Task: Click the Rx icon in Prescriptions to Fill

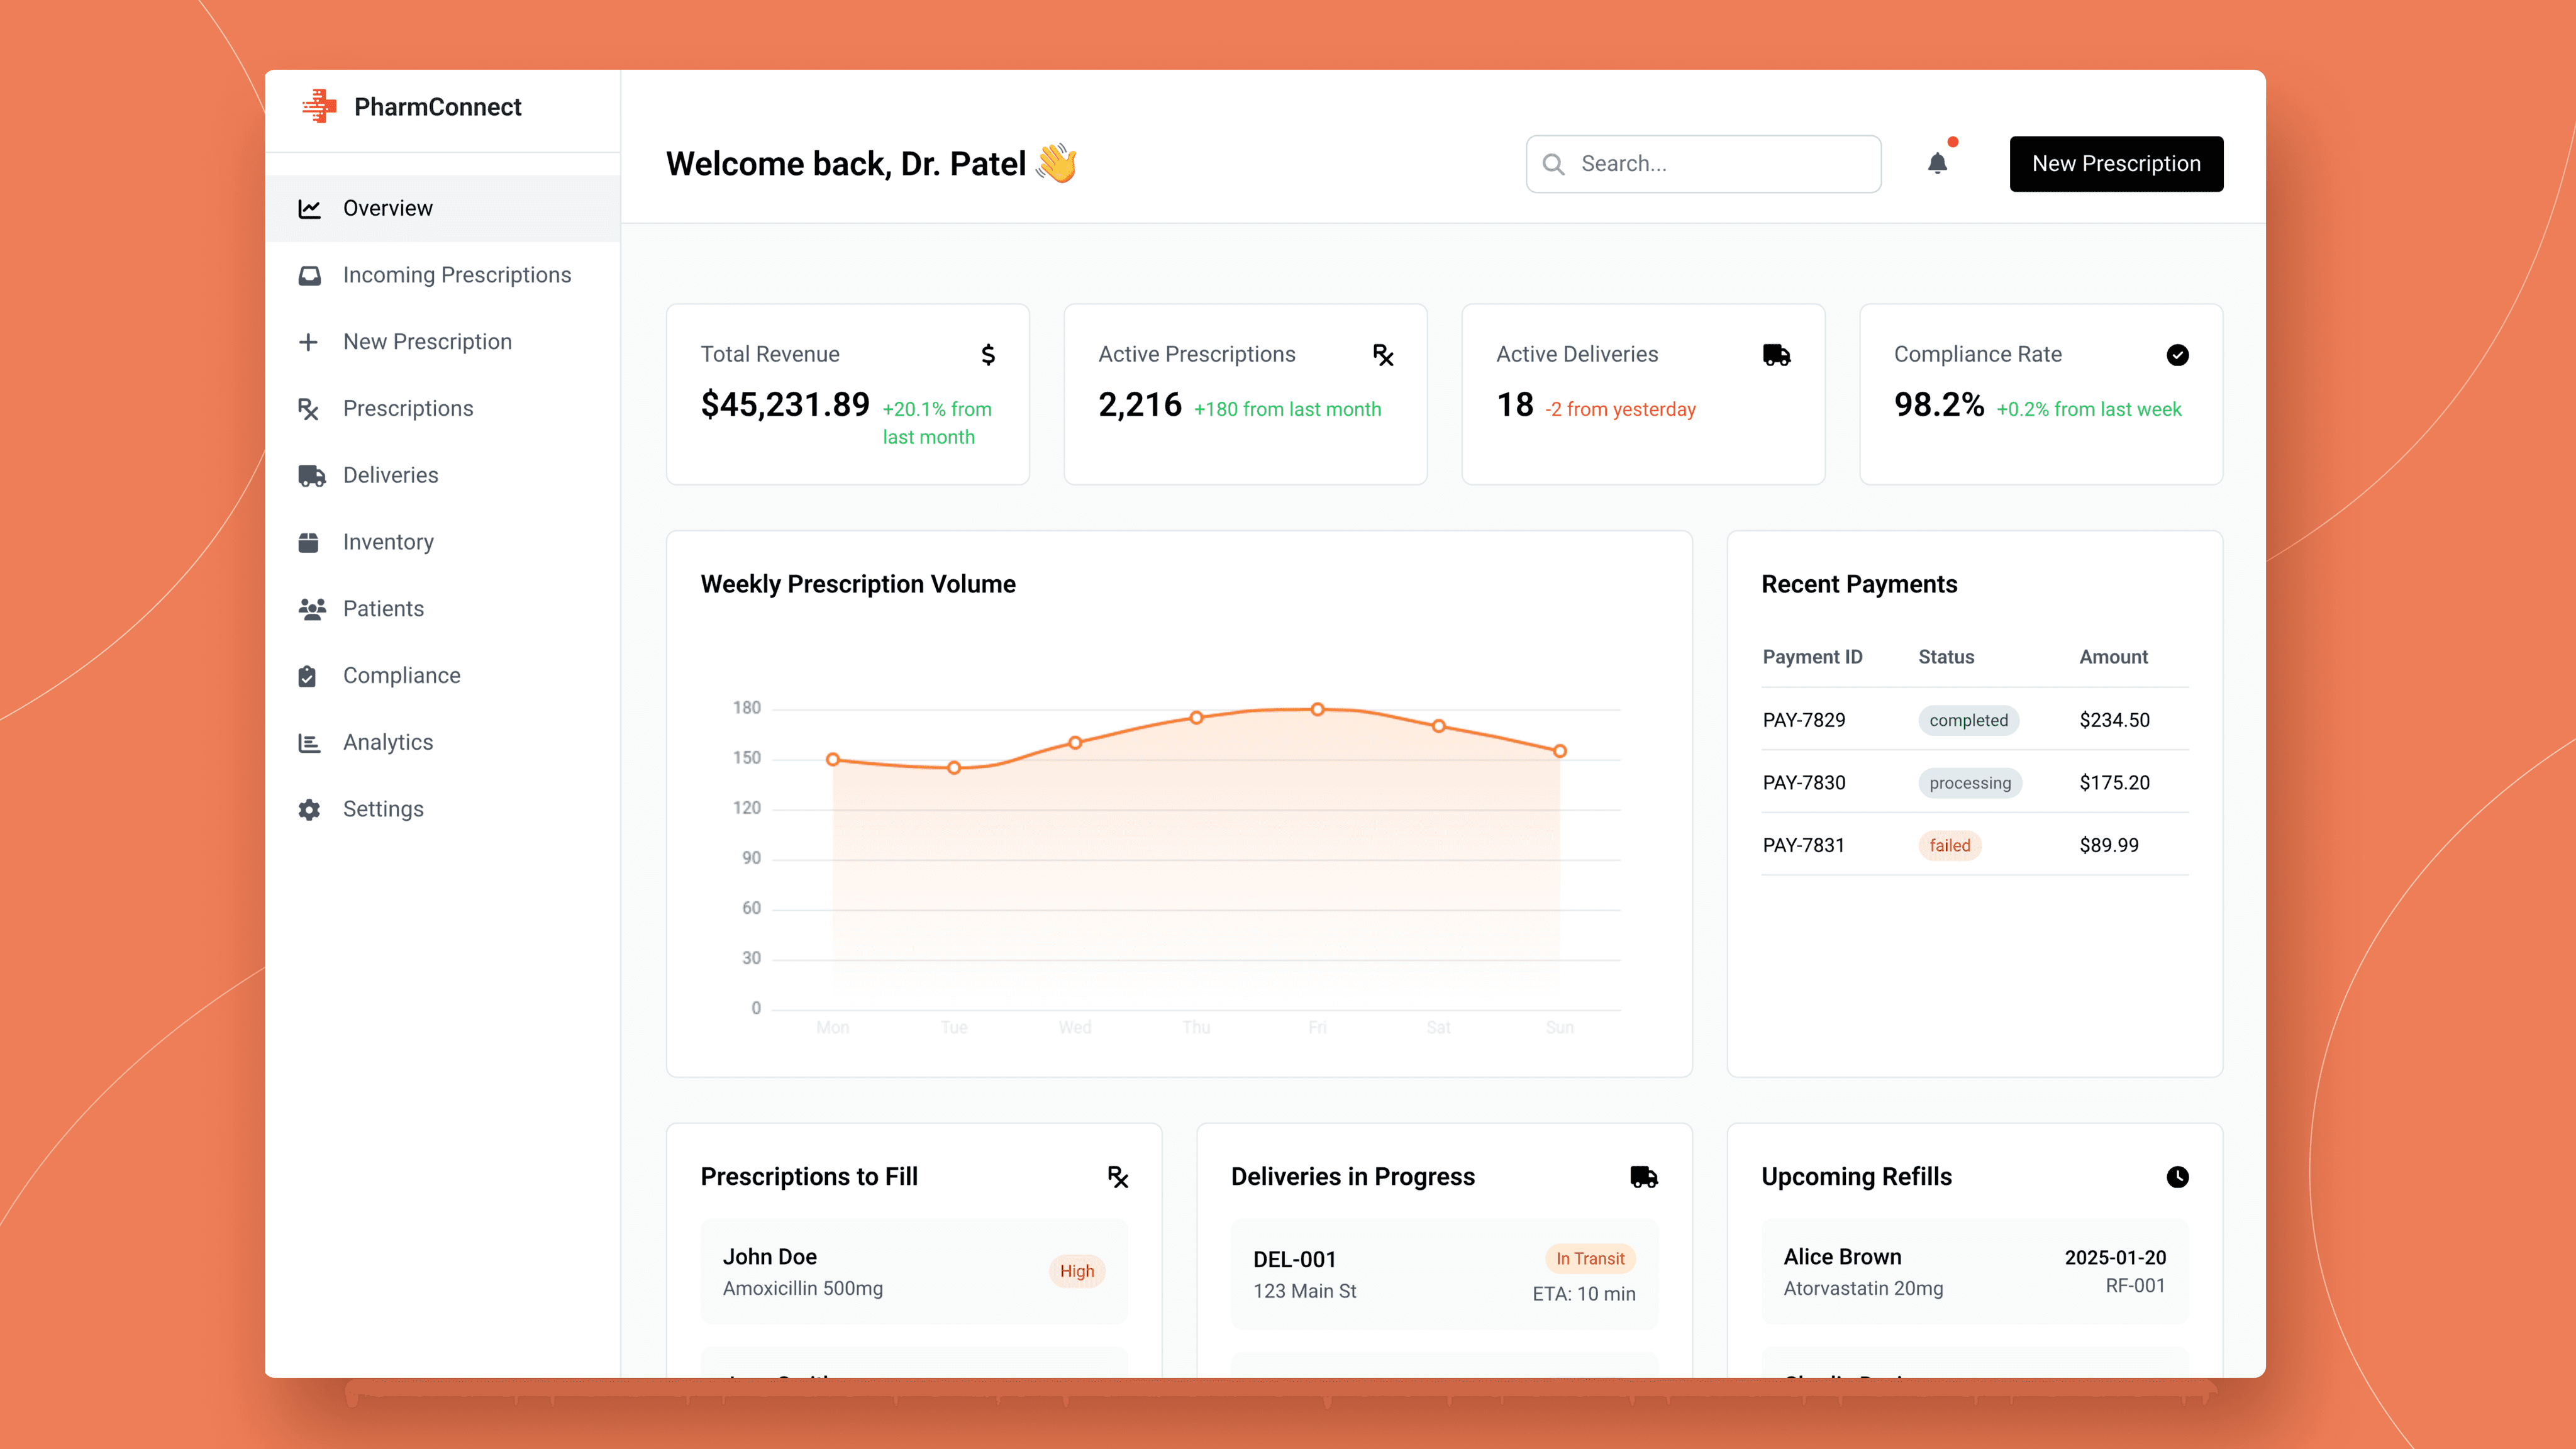Action: 1118,1177
